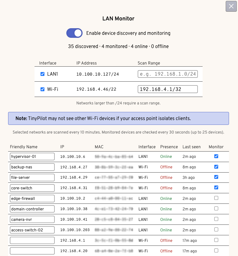Image resolution: width=238 pixels, height=256 pixels.
Task: Disable monitoring for hypervisor-01
Action: tap(216, 156)
